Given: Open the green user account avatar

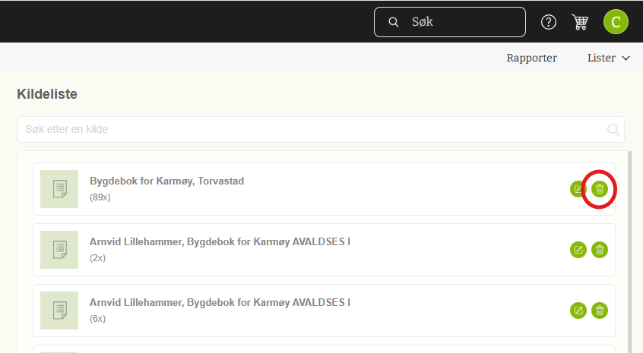Looking at the screenshot, I should tap(616, 22).
